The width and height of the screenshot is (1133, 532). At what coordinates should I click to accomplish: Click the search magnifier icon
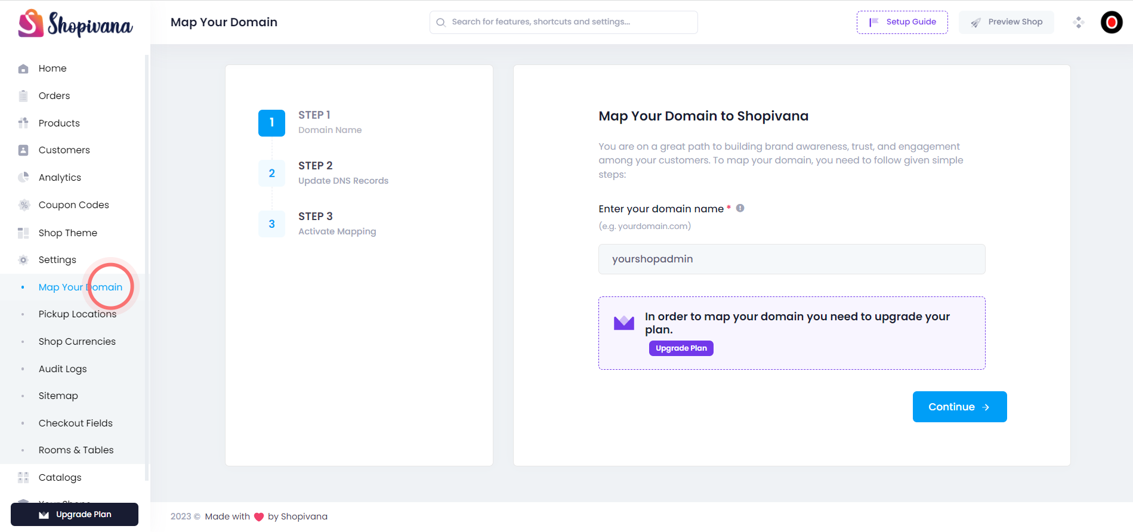coord(441,22)
